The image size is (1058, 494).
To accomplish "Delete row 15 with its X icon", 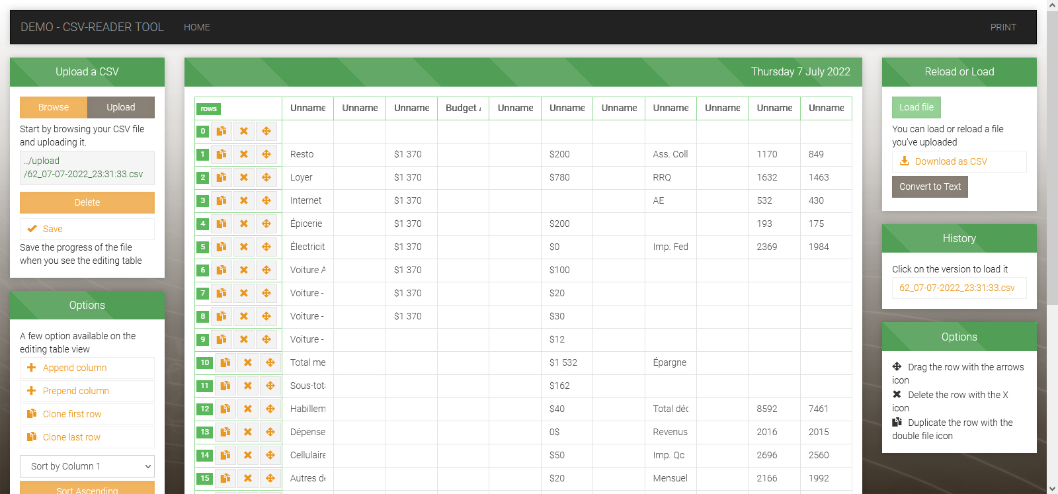I will coord(248,478).
